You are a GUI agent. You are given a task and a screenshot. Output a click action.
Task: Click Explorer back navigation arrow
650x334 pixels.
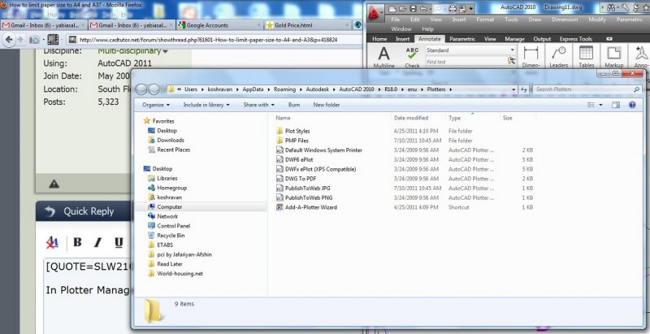[x=141, y=89]
